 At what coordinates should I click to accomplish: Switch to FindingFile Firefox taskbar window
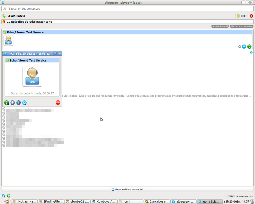51,201
